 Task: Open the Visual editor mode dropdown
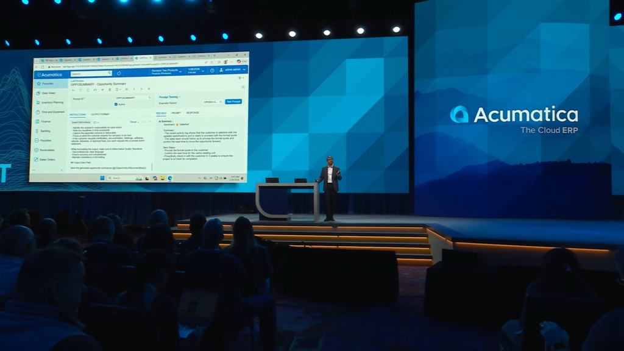click(x=134, y=122)
